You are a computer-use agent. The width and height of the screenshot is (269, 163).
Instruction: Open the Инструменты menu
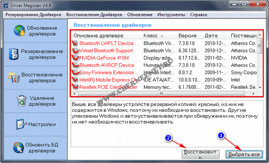tap(171, 15)
